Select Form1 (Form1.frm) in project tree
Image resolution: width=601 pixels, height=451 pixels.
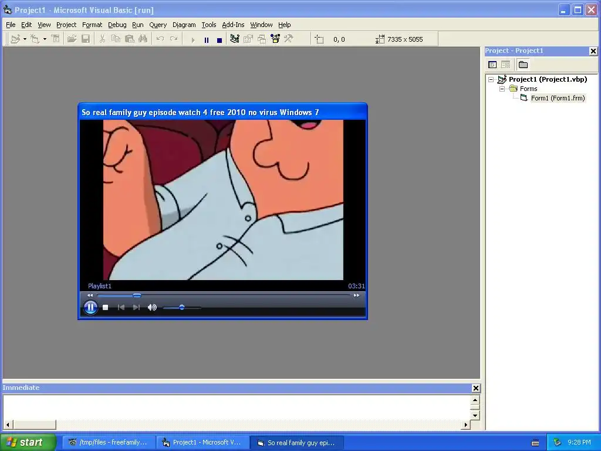click(x=558, y=98)
